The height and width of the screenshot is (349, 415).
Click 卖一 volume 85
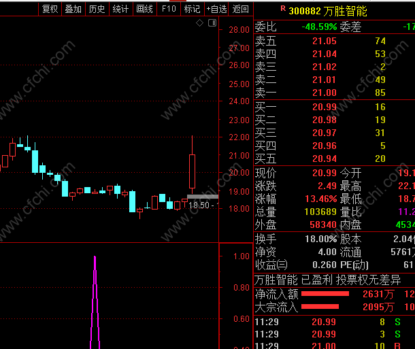[380, 93]
